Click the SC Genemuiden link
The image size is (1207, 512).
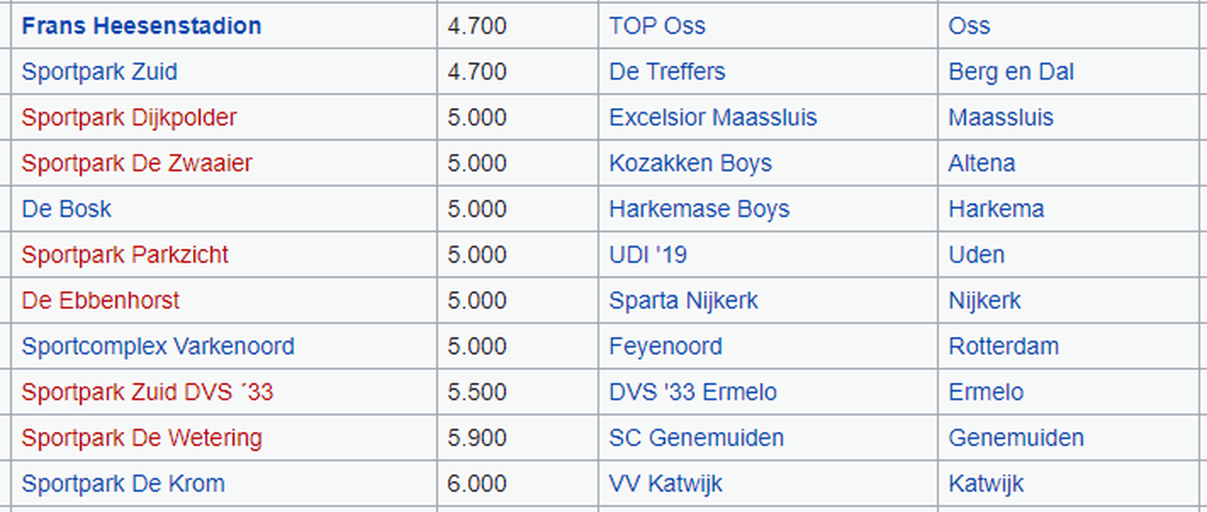point(697,438)
